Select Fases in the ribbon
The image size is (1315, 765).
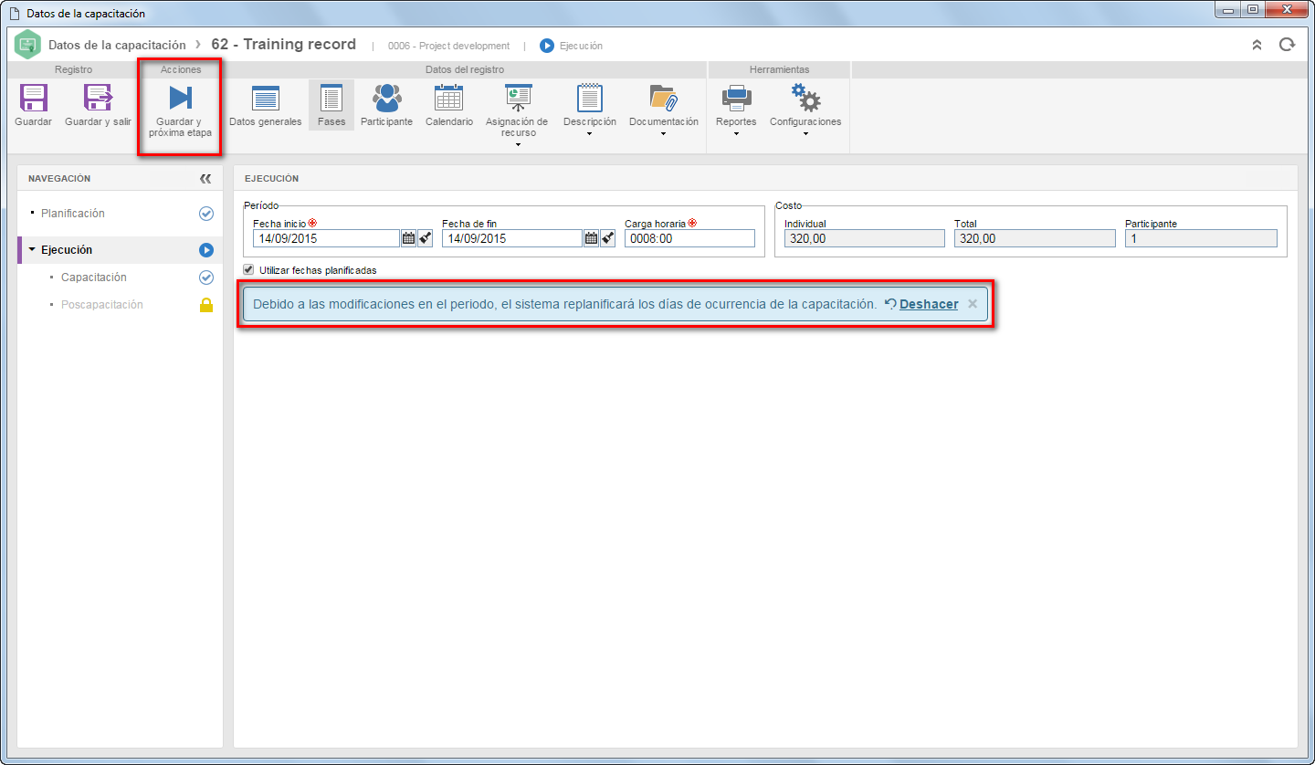pos(331,105)
